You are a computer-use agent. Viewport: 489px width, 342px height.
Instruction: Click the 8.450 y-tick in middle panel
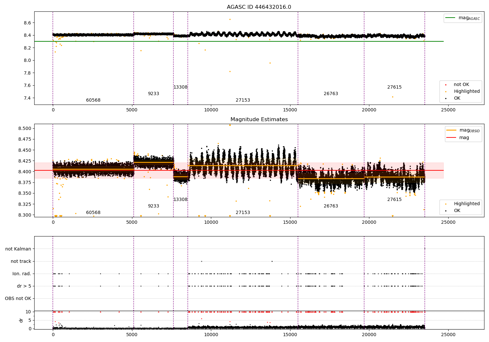(24, 150)
